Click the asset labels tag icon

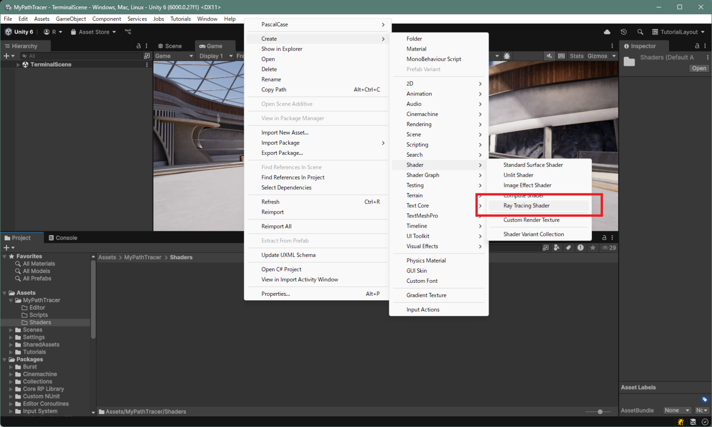point(706,399)
